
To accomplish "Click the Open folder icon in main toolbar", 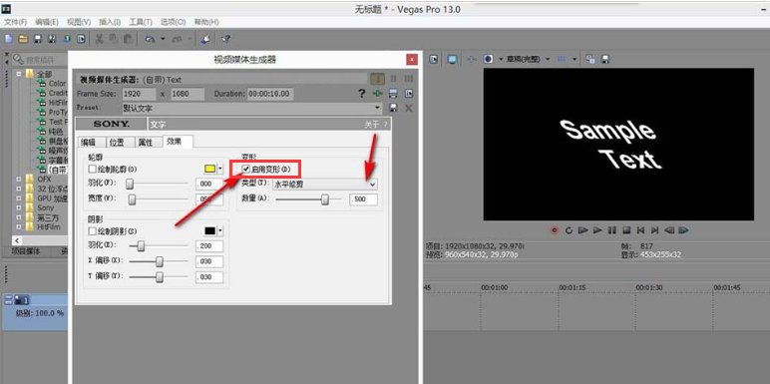I will click(x=23, y=39).
